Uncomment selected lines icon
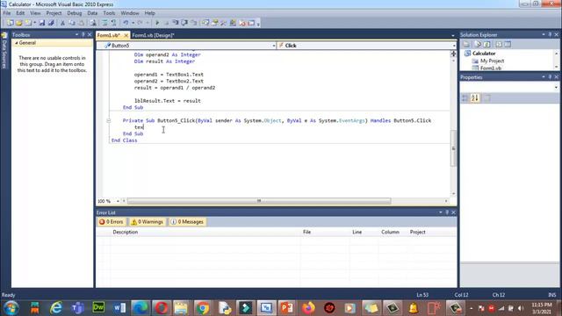Viewport: 562px width, 316px height. point(113,23)
